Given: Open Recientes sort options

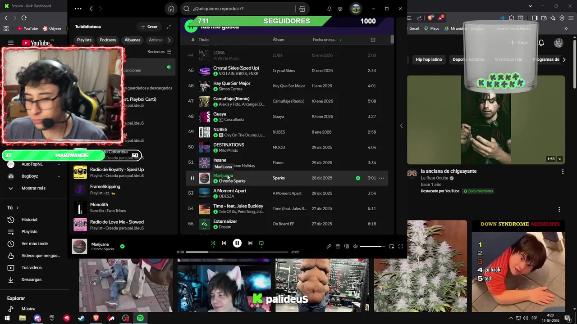Looking at the screenshot, I should tap(159, 52).
